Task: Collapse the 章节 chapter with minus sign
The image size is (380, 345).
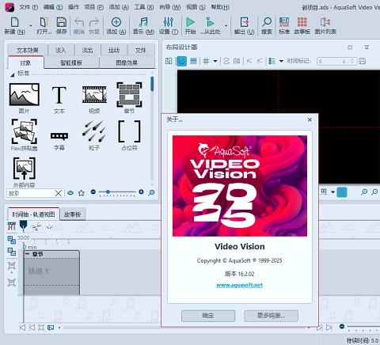Action: tap(27, 254)
